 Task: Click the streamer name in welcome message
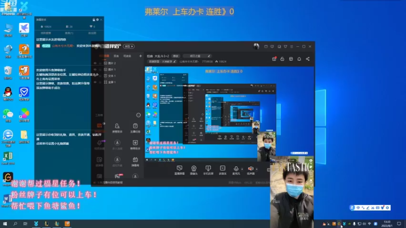(x=63, y=46)
